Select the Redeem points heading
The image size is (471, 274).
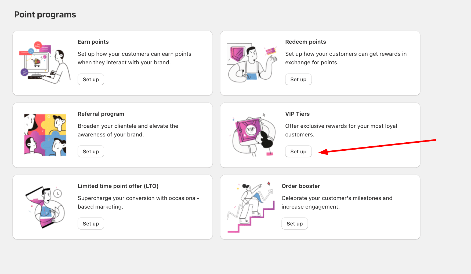pos(305,42)
